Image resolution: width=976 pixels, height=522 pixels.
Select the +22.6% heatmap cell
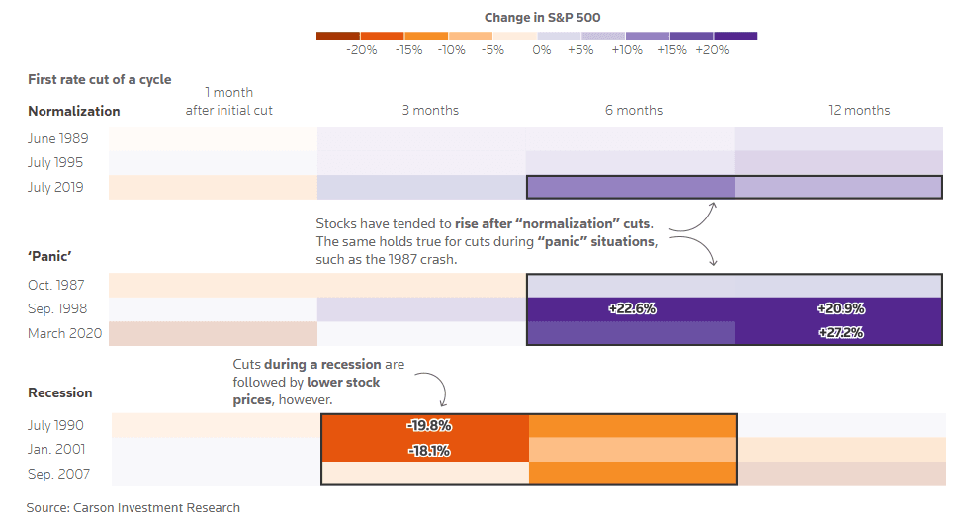pos(631,309)
